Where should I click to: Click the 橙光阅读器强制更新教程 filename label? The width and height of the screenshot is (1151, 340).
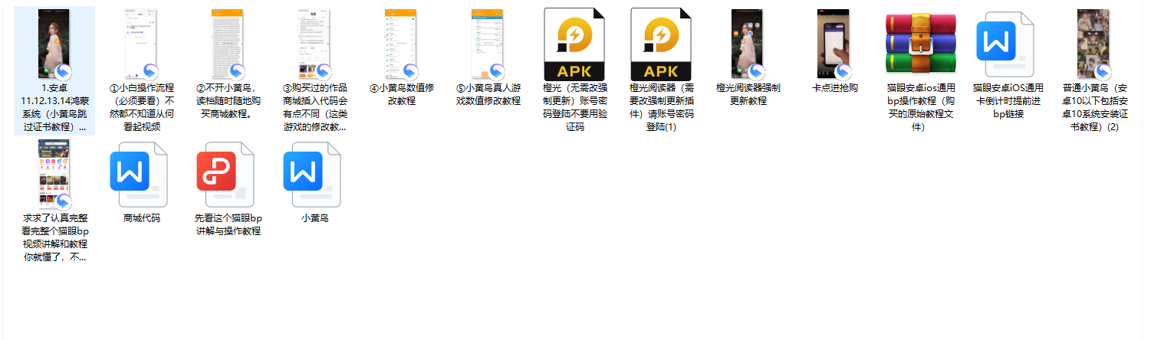(x=748, y=94)
